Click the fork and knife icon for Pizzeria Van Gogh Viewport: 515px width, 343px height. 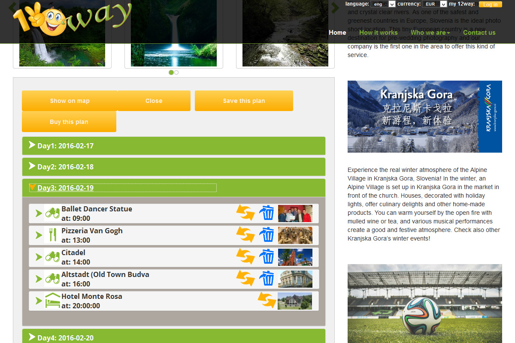[52, 235]
